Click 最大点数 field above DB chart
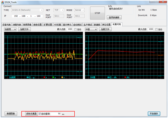 tap(151, 29)
